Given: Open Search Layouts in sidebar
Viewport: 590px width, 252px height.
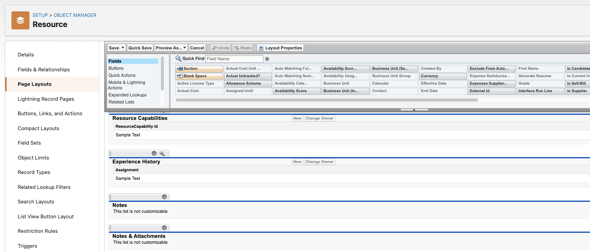Looking at the screenshot, I should pyautogui.click(x=36, y=202).
